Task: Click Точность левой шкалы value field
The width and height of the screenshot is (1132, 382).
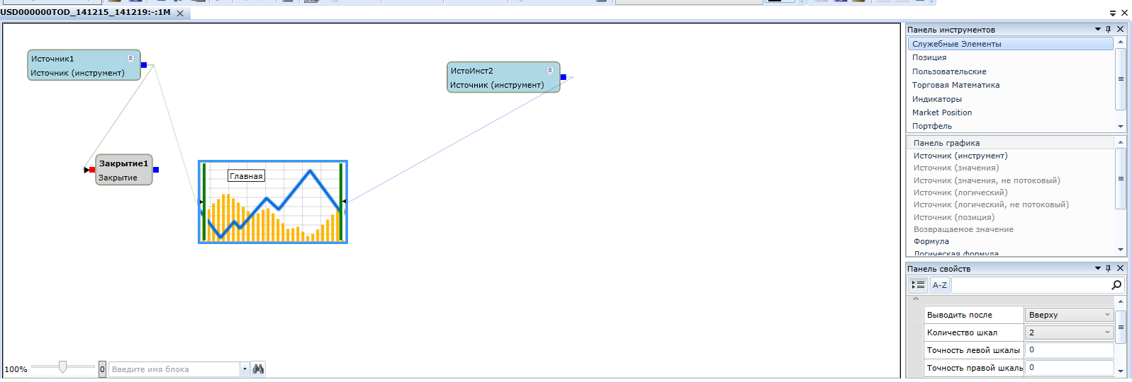Action: [x=1069, y=350]
